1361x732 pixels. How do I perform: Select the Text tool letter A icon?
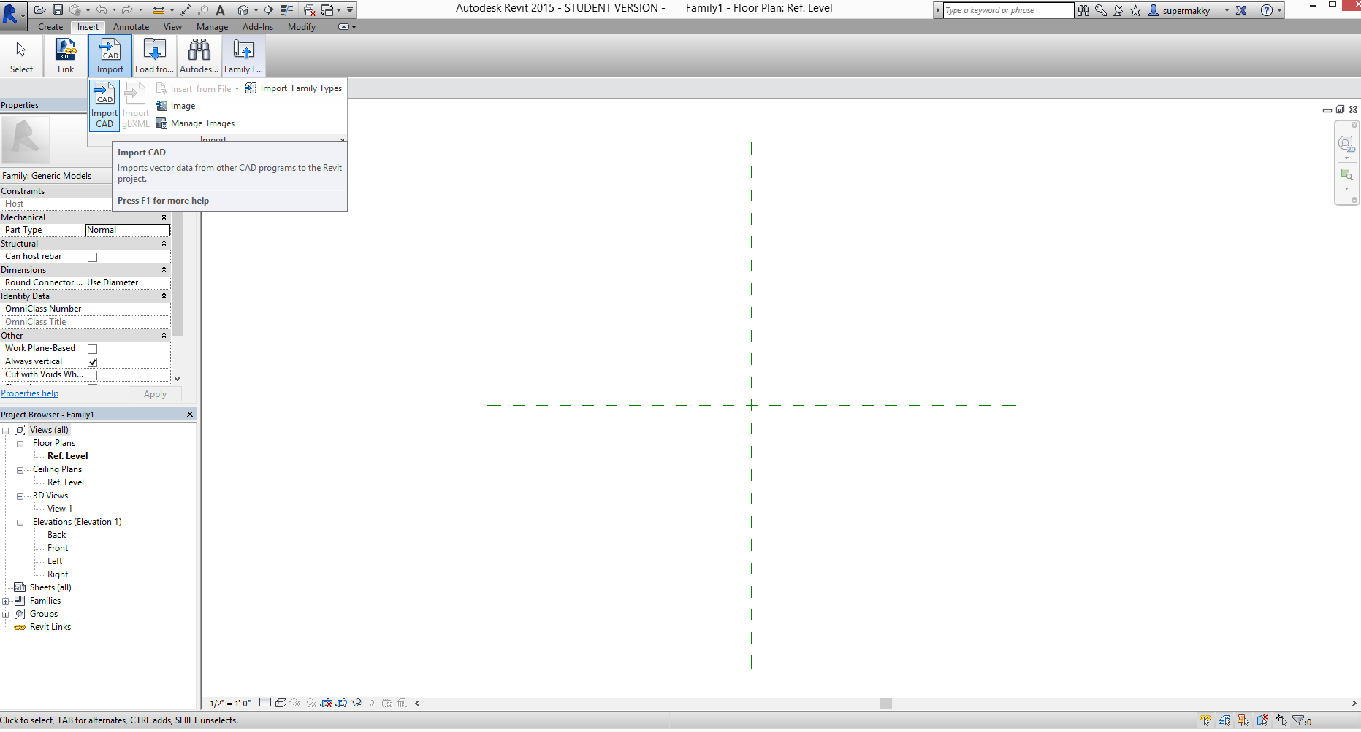[220, 10]
